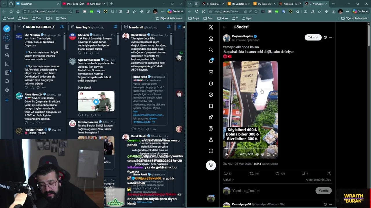
Task: Open tab search dropdown in right window
Action: tap(190, 4)
